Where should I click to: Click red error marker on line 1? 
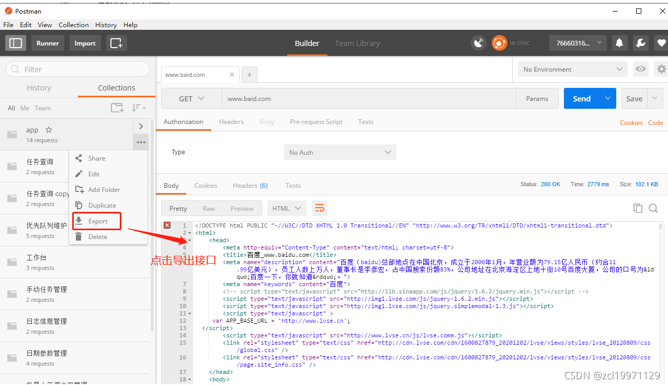coord(167,225)
